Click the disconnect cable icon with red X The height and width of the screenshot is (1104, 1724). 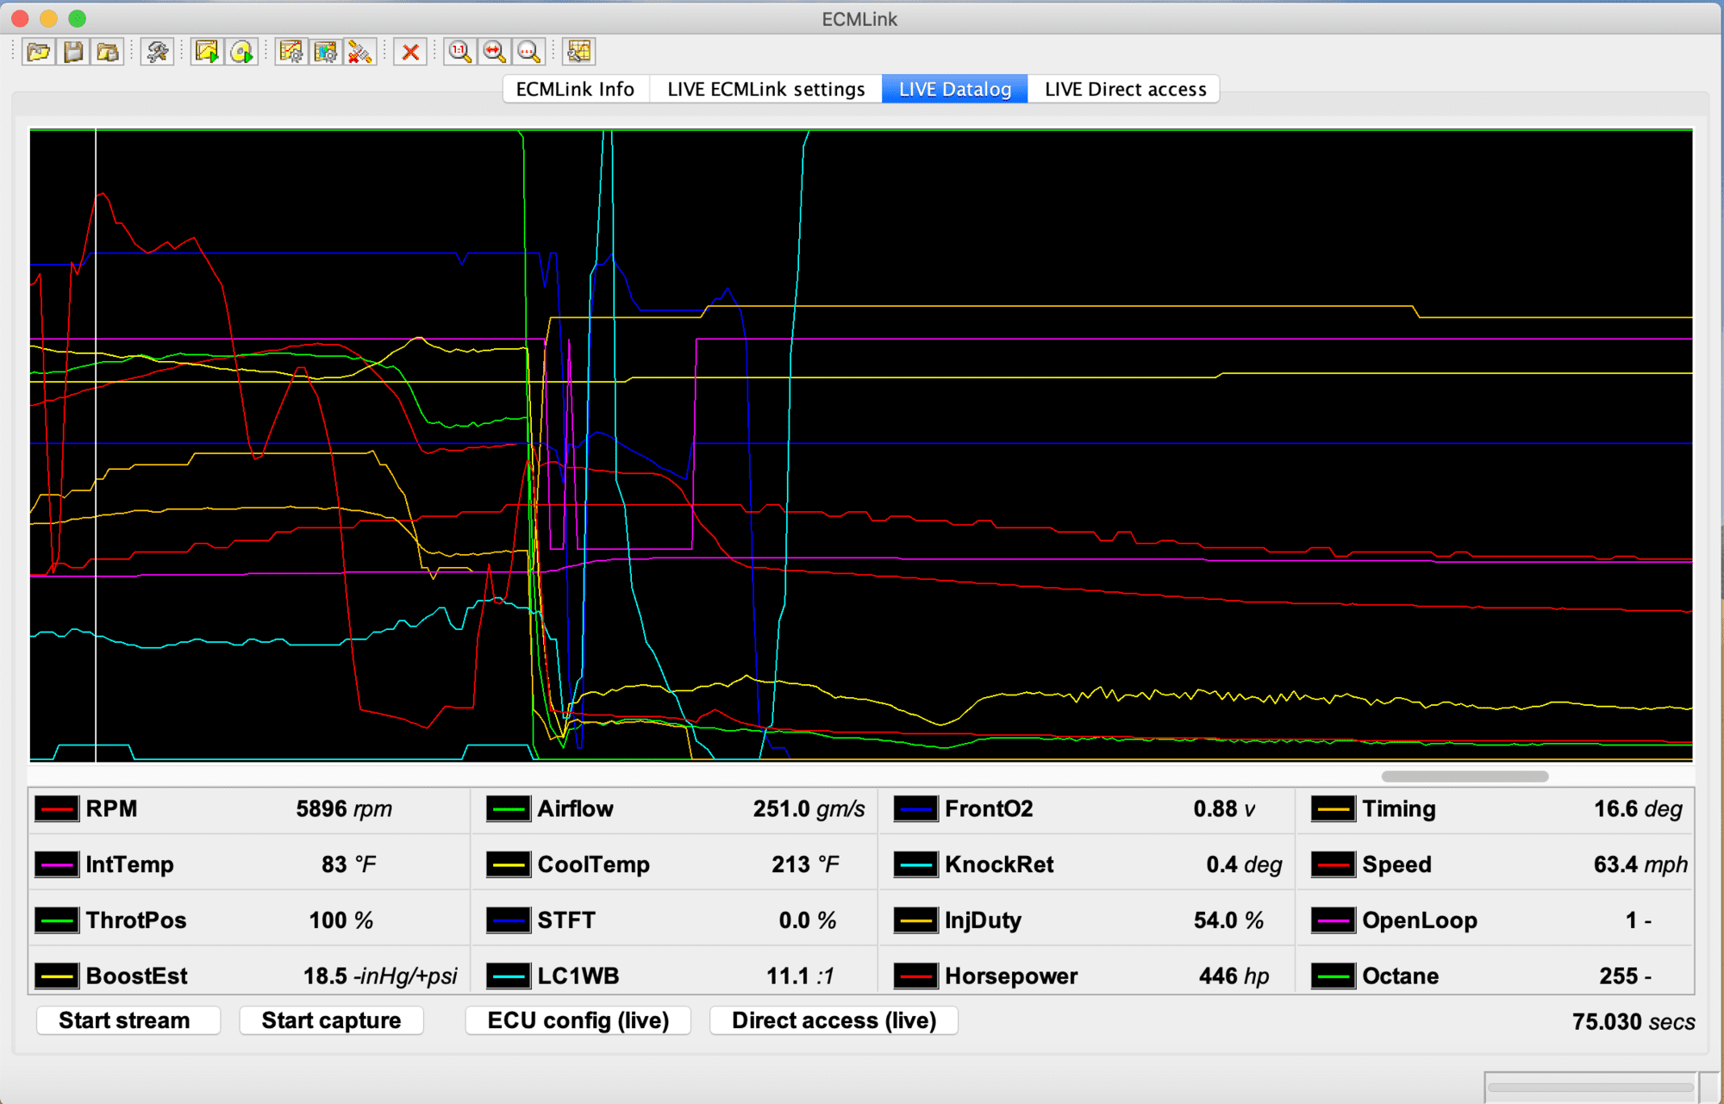point(360,53)
